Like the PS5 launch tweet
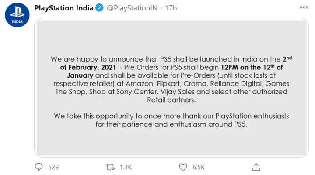 pyautogui.click(x=184, y=167)
